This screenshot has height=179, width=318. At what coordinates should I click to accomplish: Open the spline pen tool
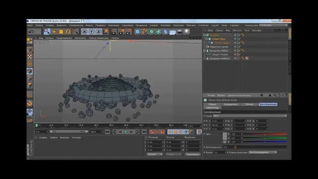click(x=145, y=32)
